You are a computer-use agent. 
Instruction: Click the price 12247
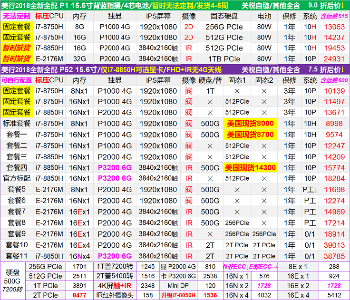(334, 146)
